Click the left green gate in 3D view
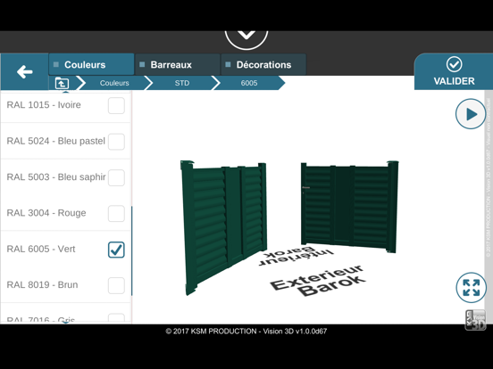The image size is (493, 369). click(223, 227)
